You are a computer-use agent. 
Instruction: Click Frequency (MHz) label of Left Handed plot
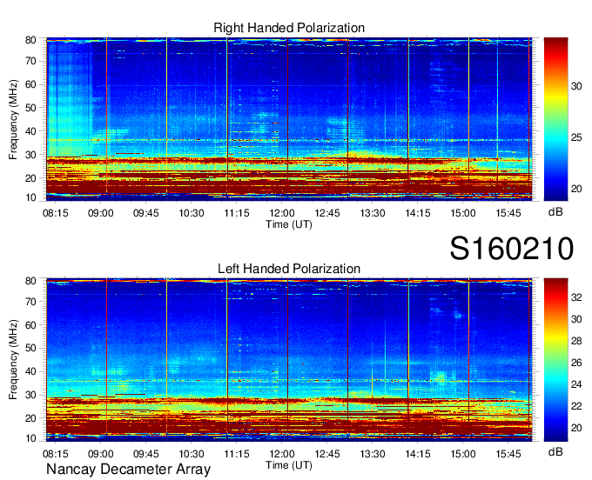coord(13,360)
